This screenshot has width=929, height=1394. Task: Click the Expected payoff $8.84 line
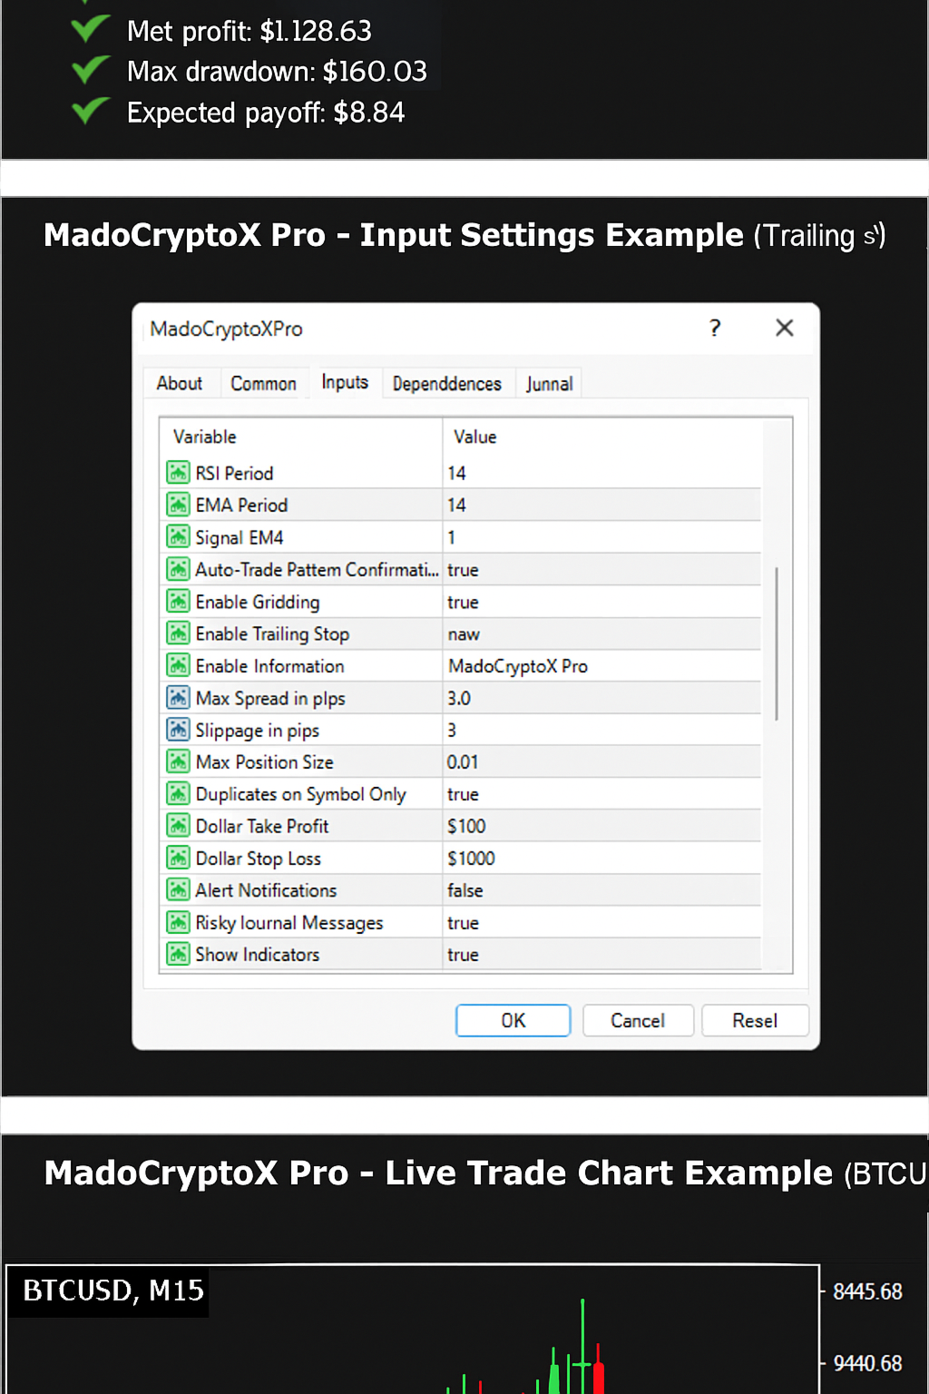pyautogui.click(x=266, y=113)
